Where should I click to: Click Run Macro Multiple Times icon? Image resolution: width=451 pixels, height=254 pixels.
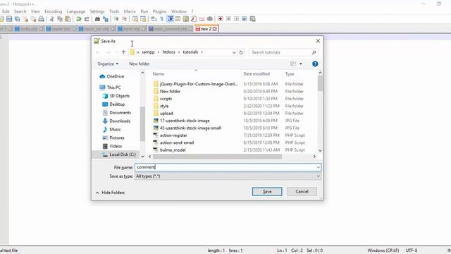click(x=245, y=19)
